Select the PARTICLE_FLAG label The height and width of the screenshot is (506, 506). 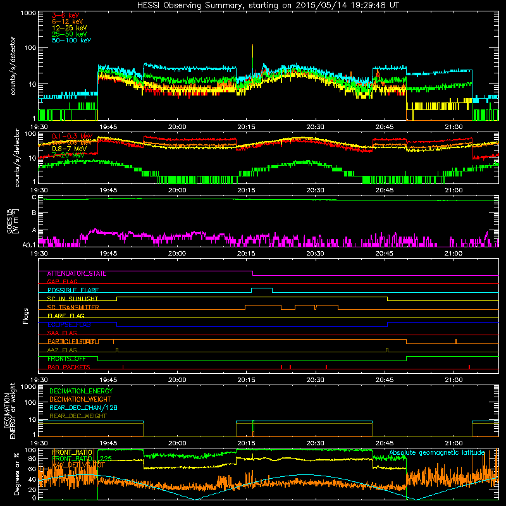coord(71,342)
